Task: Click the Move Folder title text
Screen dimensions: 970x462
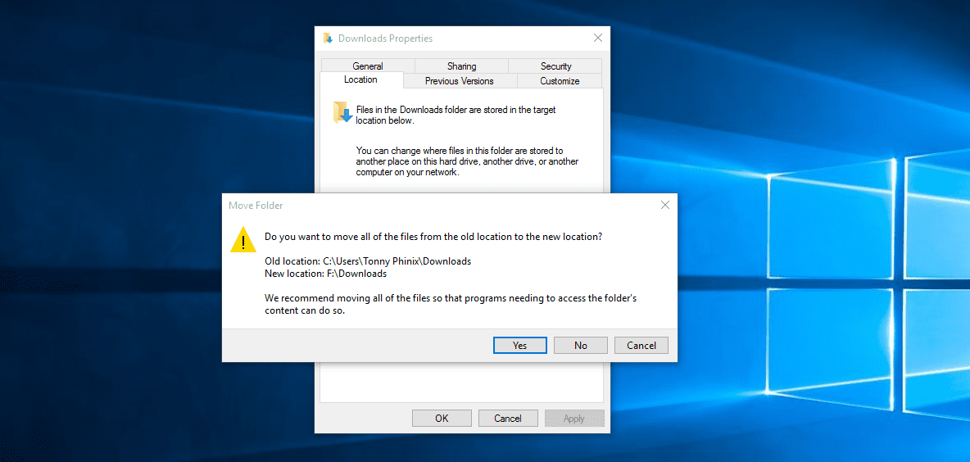Action: click(256, 205)
